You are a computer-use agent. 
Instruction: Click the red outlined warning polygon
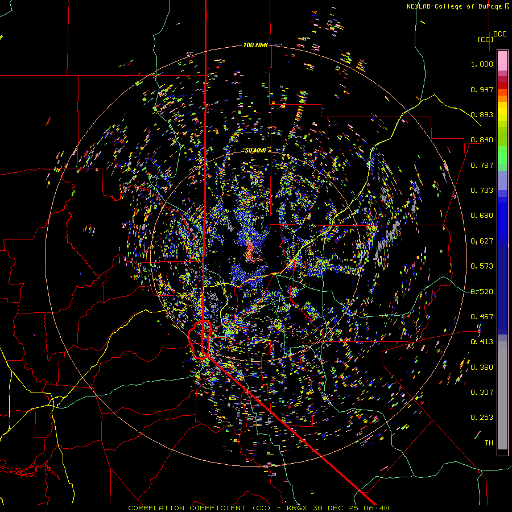[x=199, y=340]
